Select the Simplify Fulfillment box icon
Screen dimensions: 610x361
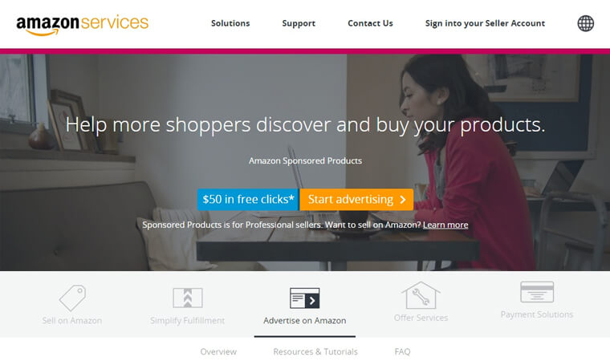tap(188, 298)
